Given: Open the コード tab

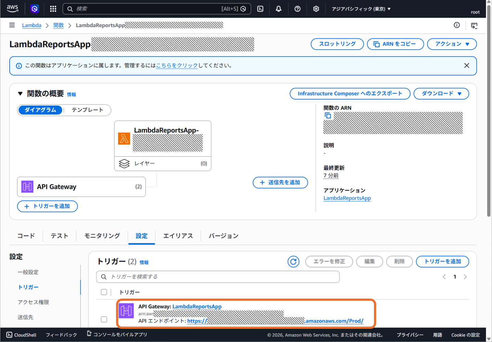Looking at the screenshot, I should coord(26,236).
